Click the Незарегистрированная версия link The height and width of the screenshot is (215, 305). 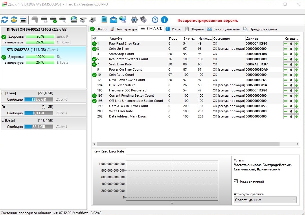(208, 21)
